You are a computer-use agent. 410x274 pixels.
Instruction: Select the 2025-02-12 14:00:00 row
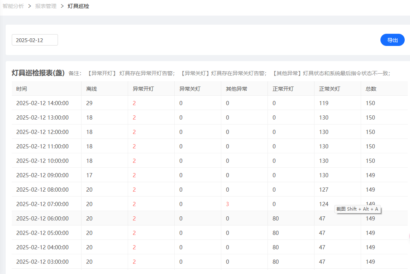pos(210,103)
